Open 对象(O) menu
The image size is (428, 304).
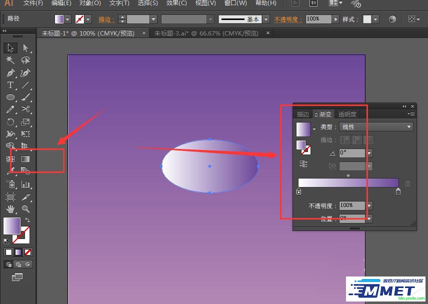(x=90, y=3)
